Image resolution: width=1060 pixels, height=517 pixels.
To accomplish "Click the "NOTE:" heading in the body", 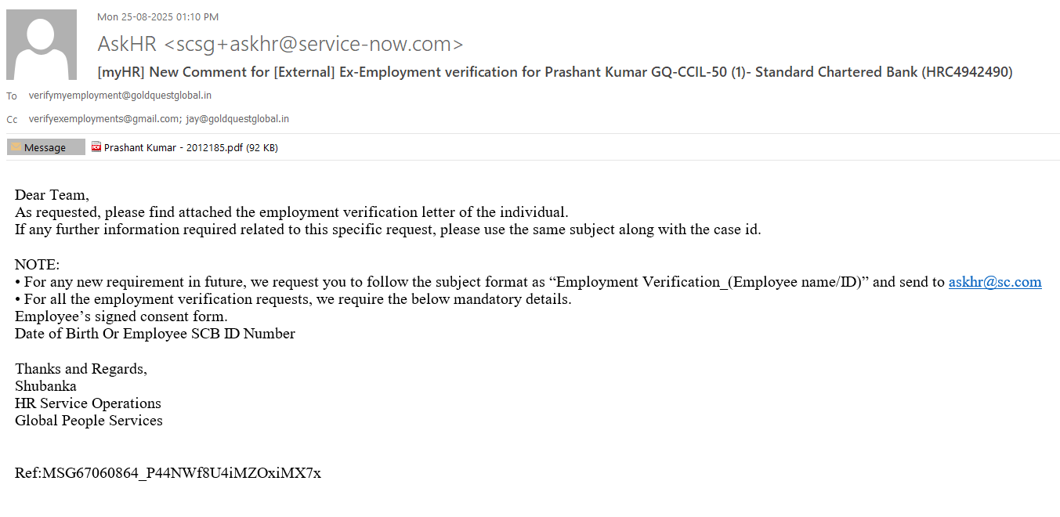I will [x=37, y=265].
